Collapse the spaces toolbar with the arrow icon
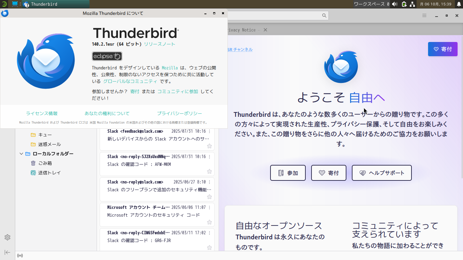This screenshot has width=463, height=260. coord(7,252)
